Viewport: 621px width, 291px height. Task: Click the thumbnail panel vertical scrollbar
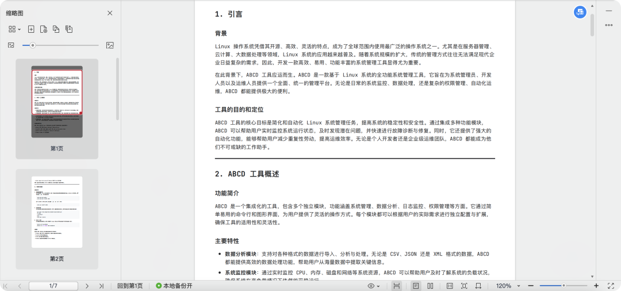[x=117, y=89]
